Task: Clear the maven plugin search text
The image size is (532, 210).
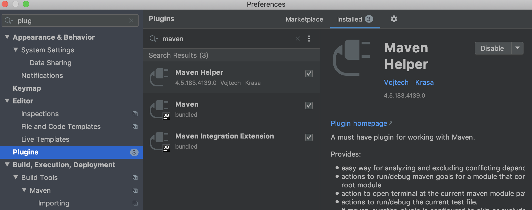Action: 298,39
